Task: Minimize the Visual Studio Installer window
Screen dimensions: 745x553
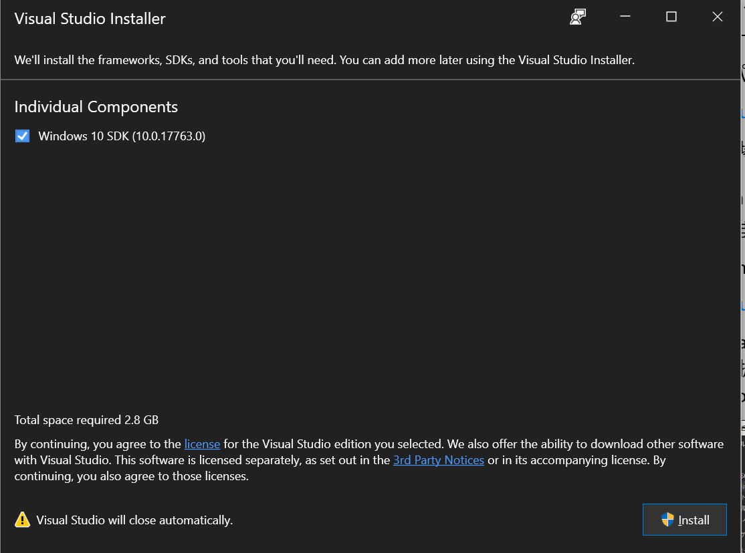Action: (x=625, y=17)
